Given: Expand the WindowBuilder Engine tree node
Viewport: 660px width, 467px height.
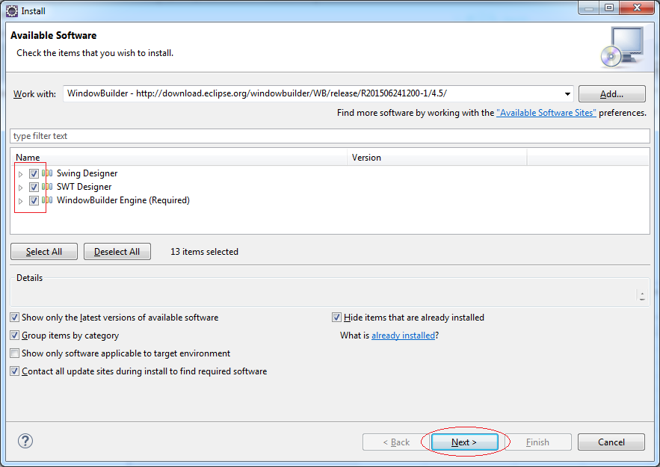Looking at the screenshot, I should [20, 201].
